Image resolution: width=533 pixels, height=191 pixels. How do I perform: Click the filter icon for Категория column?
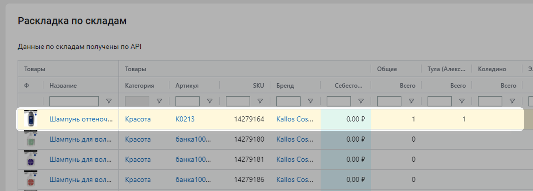coord(159,101)
